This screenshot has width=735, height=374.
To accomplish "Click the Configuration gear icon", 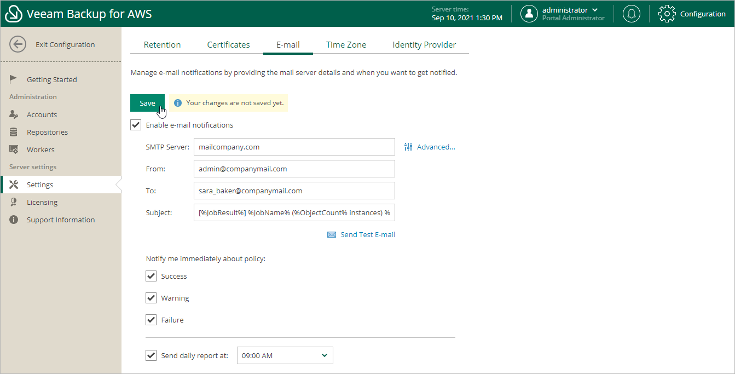I will click(x=667, y=14).
